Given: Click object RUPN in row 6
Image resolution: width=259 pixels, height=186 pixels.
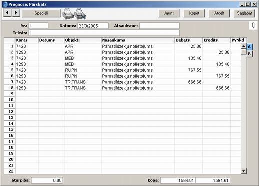Looking at the screenshot, I should 71,76.
